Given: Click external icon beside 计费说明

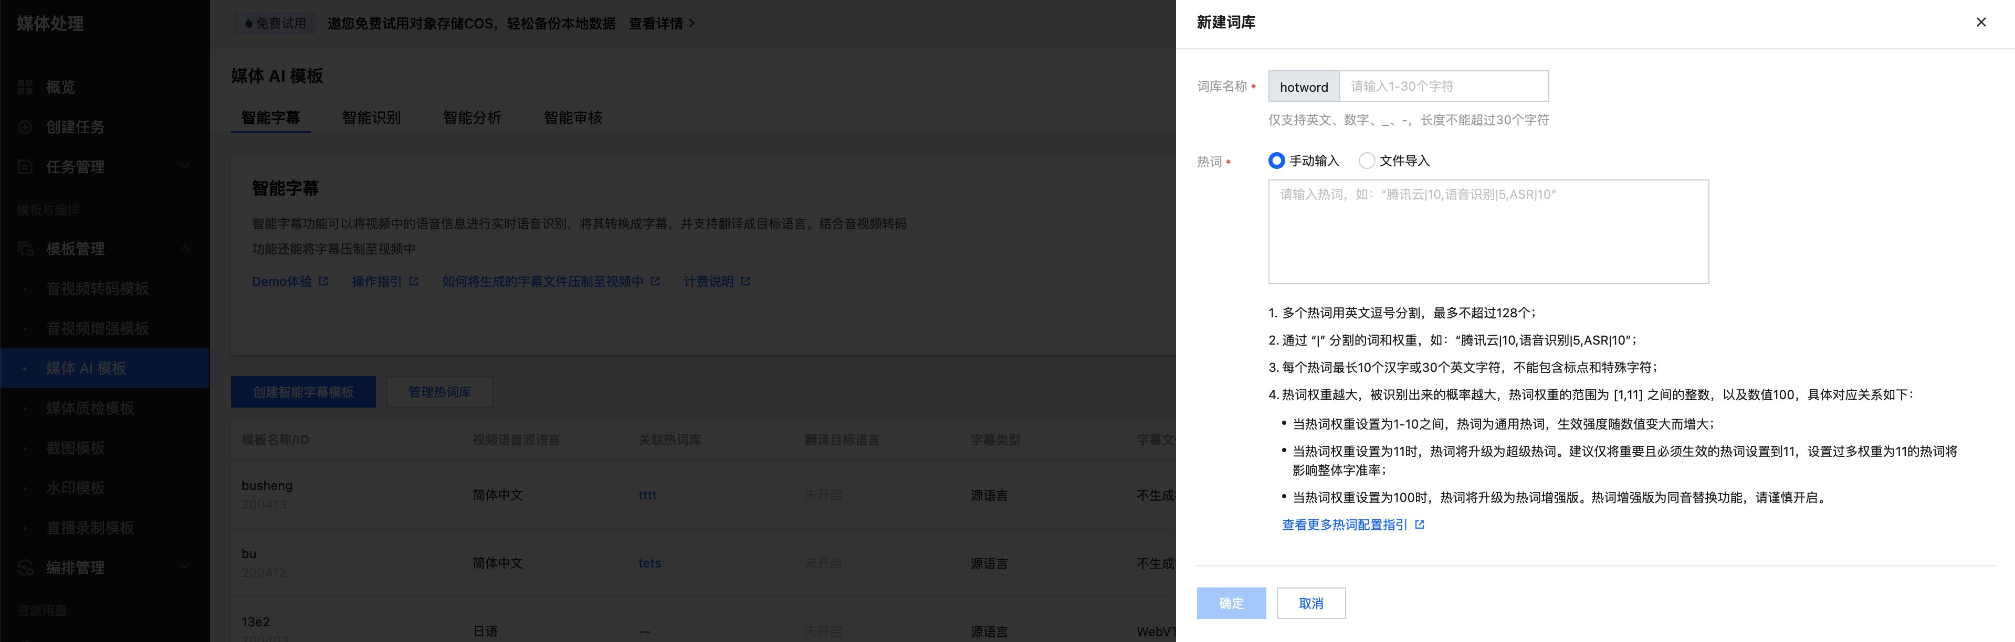Looking at the screenshot, I should 746,281.
